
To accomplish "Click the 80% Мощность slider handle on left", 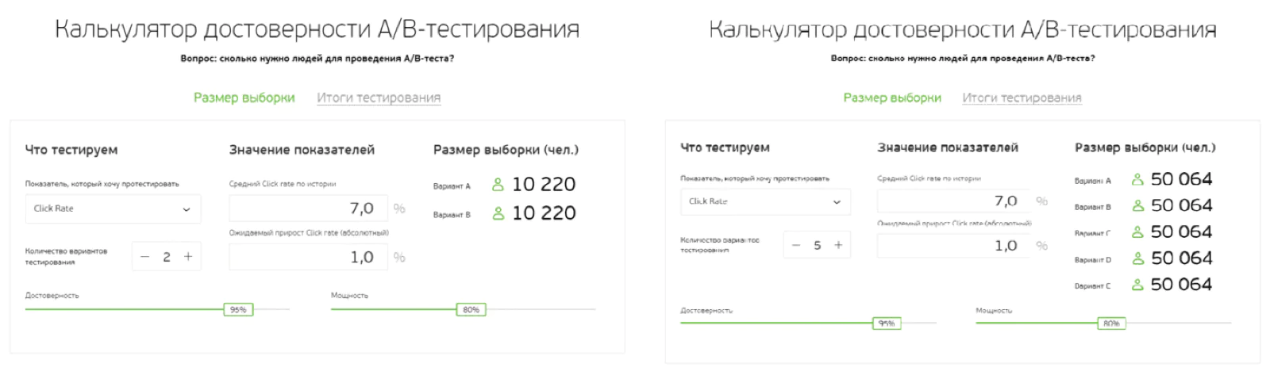I will tap(471, 310).
